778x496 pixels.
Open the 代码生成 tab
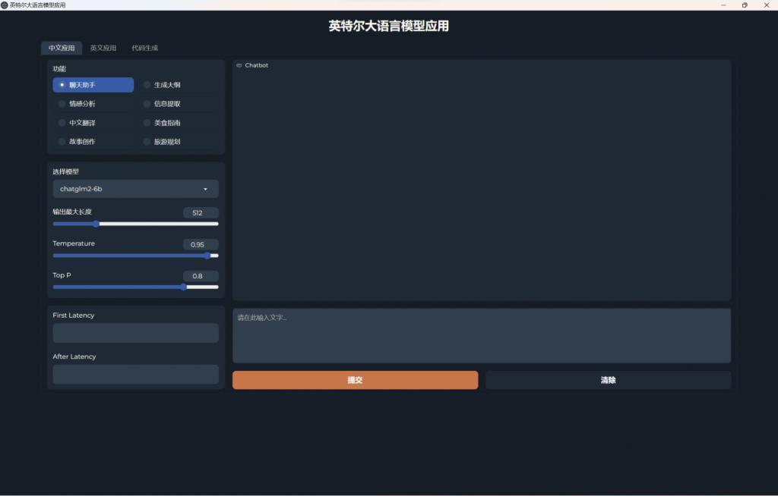[143, 47]
